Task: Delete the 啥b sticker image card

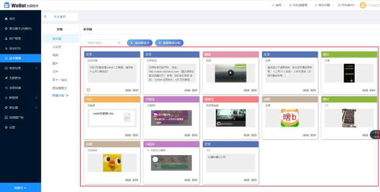Action: point(313,135)
